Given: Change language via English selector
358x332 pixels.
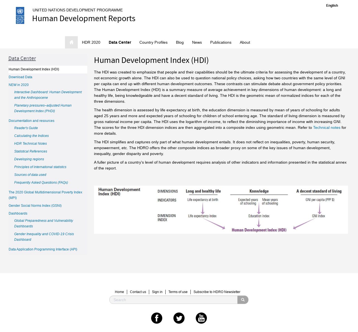Looking at the screenshot, I should pos(332,6).
